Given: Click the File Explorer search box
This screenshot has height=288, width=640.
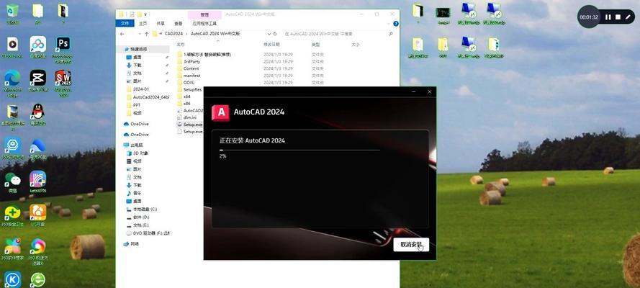Looking at the screenshot, I should click(338, 33).
